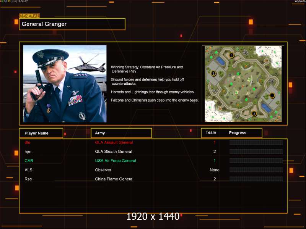The width and height of the screenshot is (306, 229).
Task: Click GLA Assault General army entry
Action: 114,142
